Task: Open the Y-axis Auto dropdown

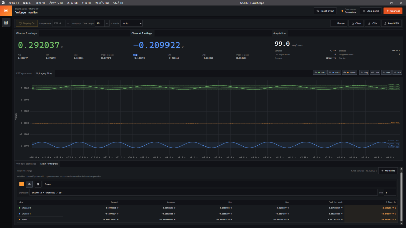Action: pos(131,23)
